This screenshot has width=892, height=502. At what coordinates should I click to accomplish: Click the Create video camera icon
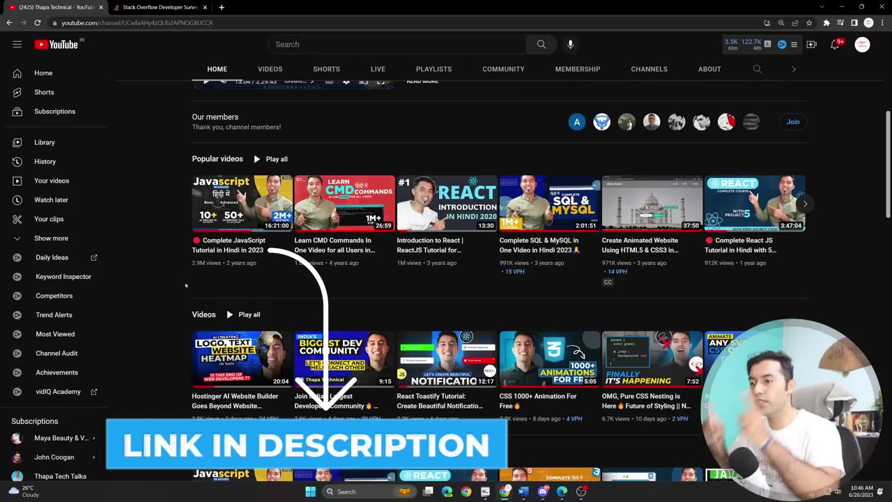point(811,45)
